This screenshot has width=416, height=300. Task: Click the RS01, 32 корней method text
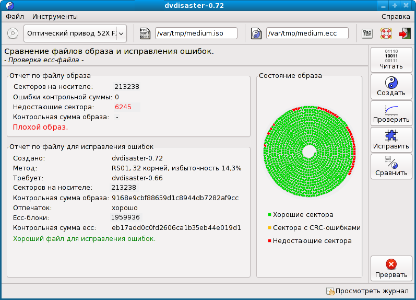point(176,168)
